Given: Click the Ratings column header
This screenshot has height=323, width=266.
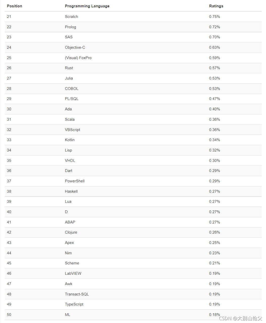Looking at the screenshot, I should pos(216,6).
